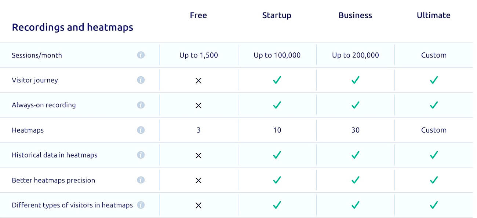
Task: Click the info icon beside Always-on recording
Action: (x=141, y=105)
